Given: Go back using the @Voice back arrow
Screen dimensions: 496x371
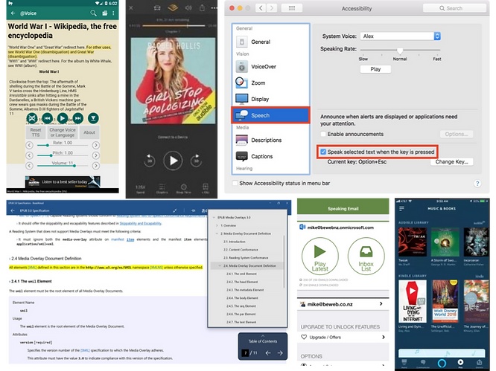Looking at the screenshot, I should 13,13.
